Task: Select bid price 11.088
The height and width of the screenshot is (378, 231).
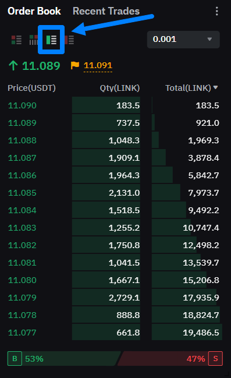Action: pyautogui.click(x=22, y=140)
